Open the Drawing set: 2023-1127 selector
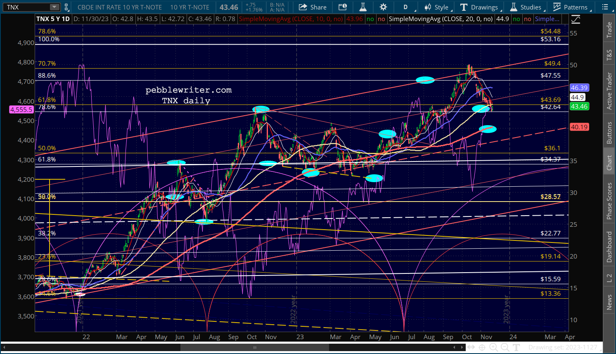 pos(565,347)
